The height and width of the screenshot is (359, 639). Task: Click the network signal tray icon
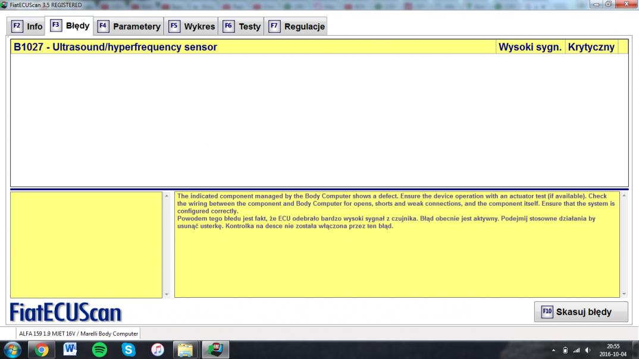tap(577, 350)
